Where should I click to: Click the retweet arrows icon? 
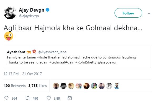point(27,98)
